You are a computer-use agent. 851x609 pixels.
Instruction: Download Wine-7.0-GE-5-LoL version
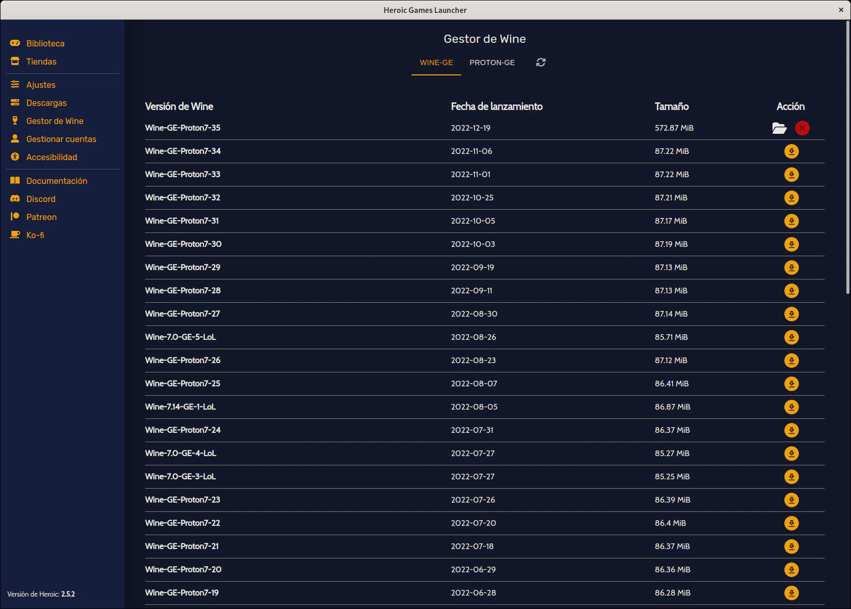(x=791, y=337)
